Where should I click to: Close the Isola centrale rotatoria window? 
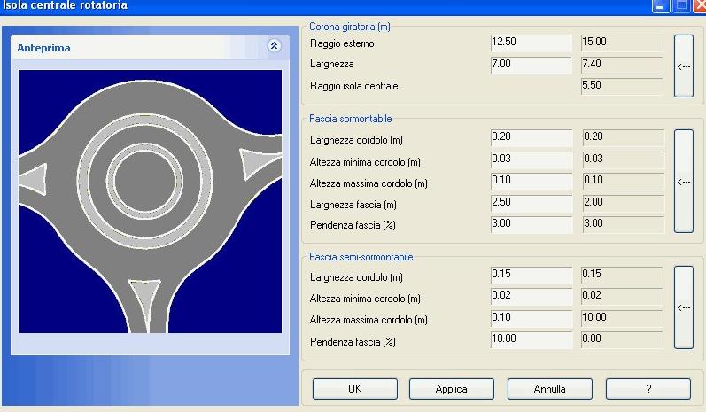click(698, 5)
